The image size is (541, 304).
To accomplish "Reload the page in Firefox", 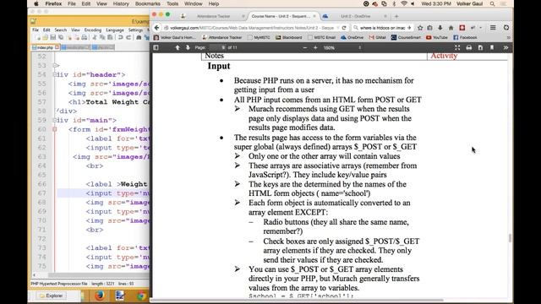I will click(344, 28).
